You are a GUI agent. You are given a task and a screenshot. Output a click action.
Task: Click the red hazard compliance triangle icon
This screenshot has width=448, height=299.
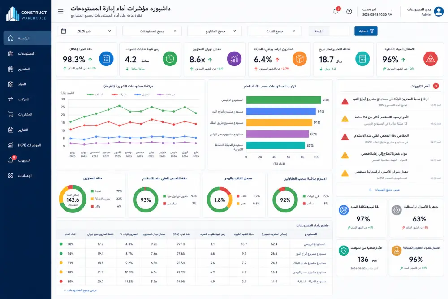tap(430, 59)
